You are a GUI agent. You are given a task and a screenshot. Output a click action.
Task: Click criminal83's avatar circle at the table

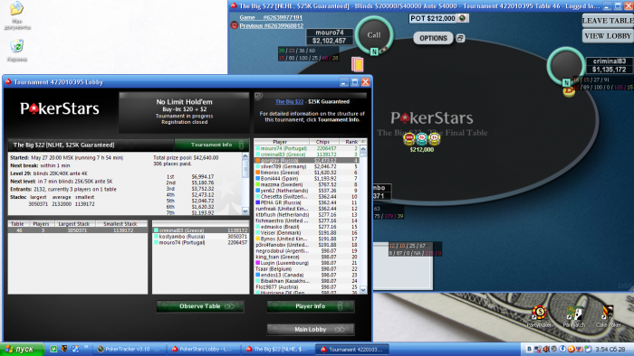click(x=566, y=66)
